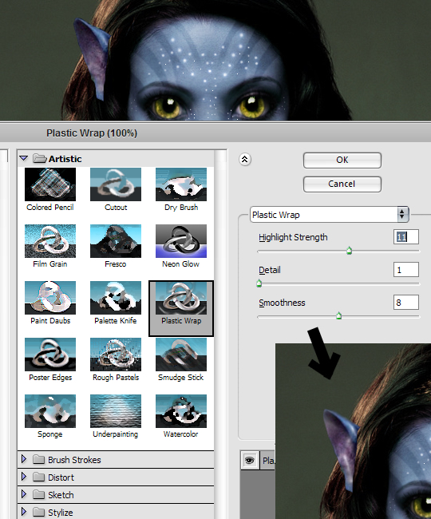431x519 pixels.
Task: Collapse the filter gallery with double-chevron button
Action: (245, 160)
